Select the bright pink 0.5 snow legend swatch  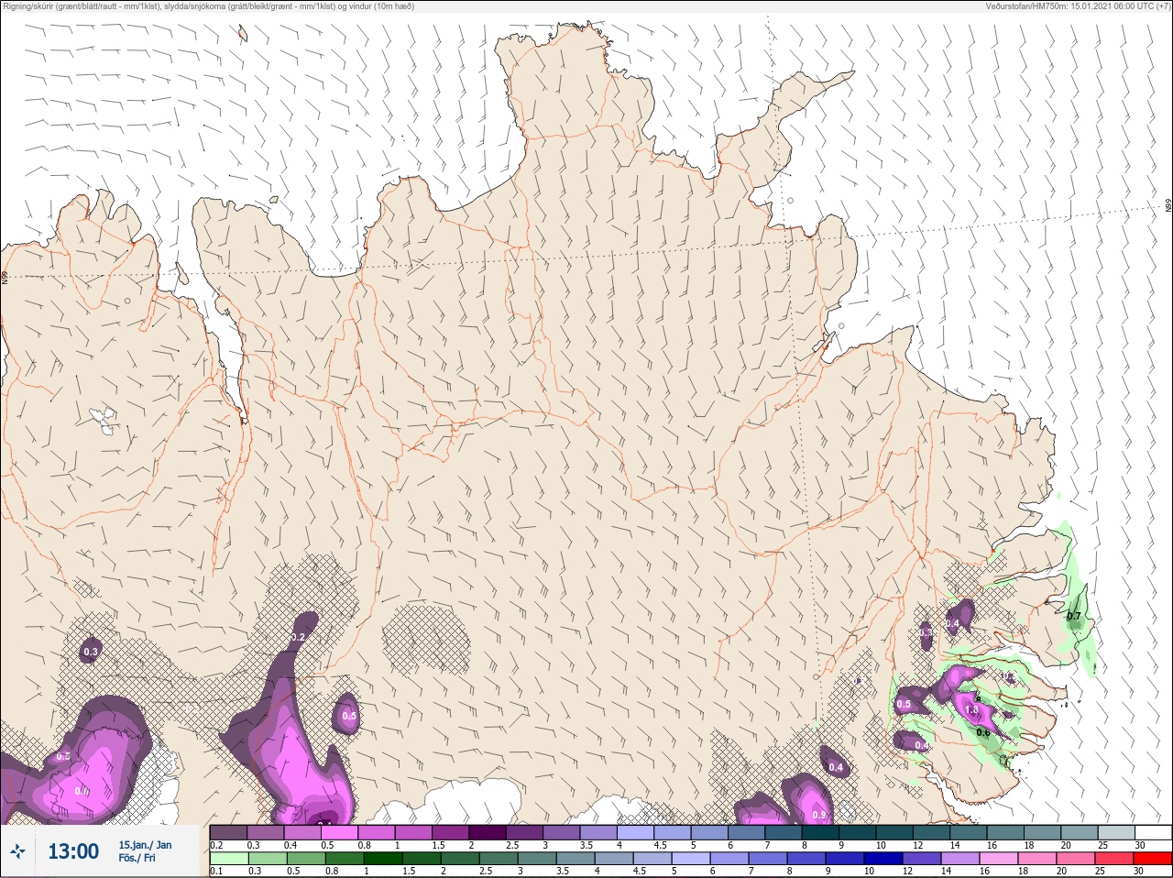(x=339, y=833)
